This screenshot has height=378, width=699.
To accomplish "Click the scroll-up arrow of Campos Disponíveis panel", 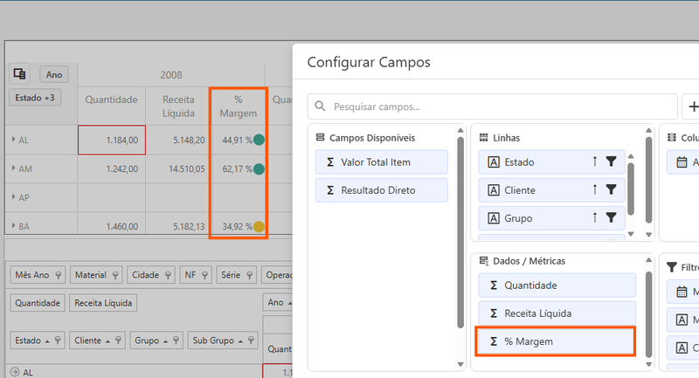I will click(460, 130).
